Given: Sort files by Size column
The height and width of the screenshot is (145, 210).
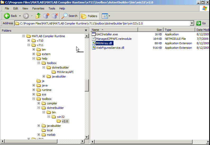Looking at the screenshot, I should click(151, 30).
